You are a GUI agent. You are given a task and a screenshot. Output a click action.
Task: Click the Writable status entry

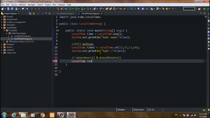pyautogui.click(x=121, y=110)
